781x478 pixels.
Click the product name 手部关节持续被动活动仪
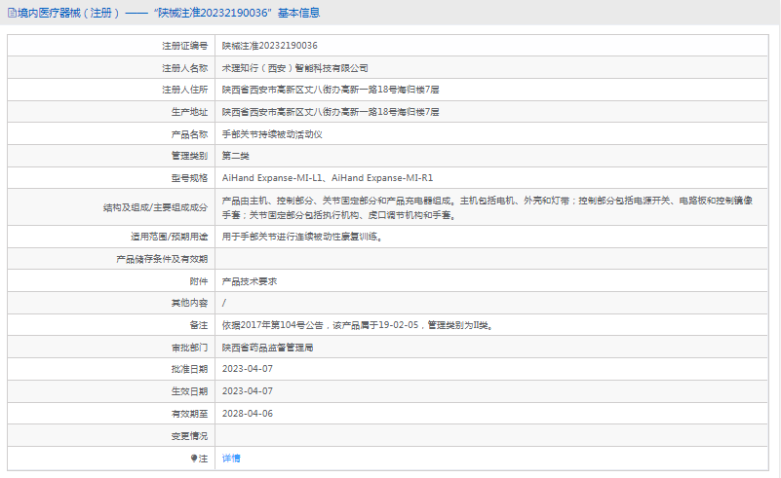coord(272,134)
